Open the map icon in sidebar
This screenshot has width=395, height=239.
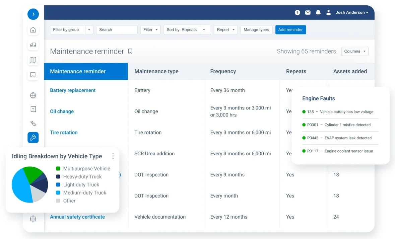tap(33, 60)
